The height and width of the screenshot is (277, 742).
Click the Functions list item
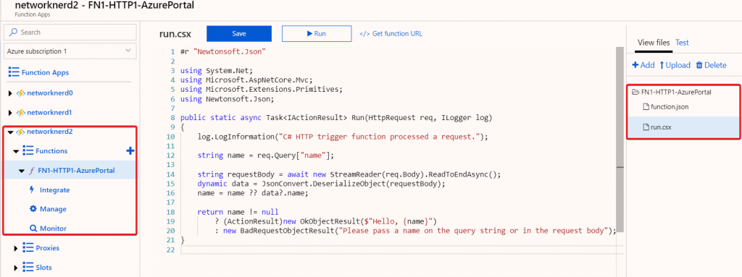pyautogui.click(x=51, y=150)
